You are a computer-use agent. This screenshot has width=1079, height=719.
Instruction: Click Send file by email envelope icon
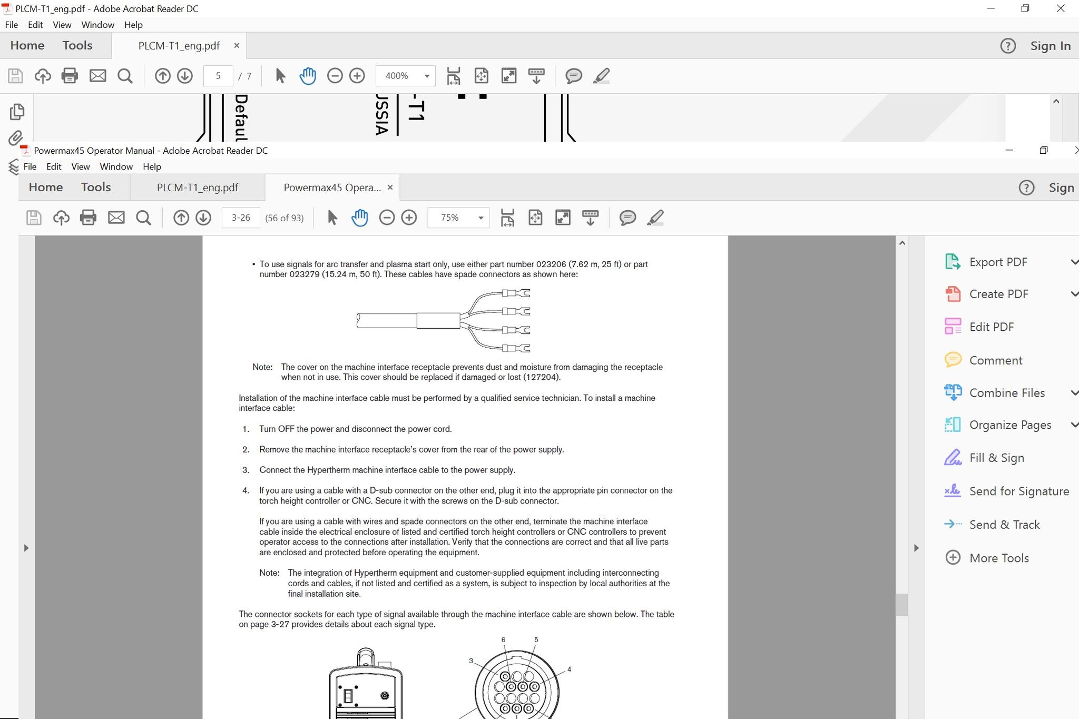click(116, 218)
